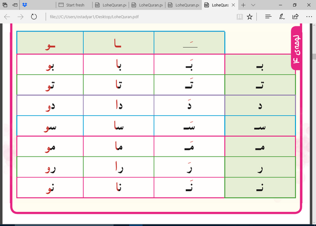Viewport: 316px width, 226px height.
Task: Click 'سَـ' with fatha cell
Action: point(190,126)
